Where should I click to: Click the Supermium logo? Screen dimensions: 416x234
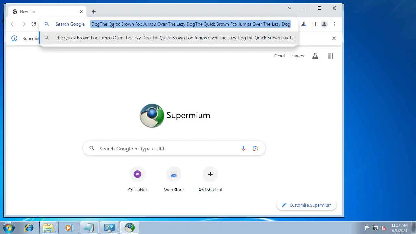175,115
